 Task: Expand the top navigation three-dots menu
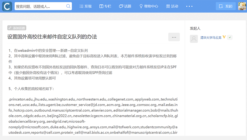click(x=189, y=6)
